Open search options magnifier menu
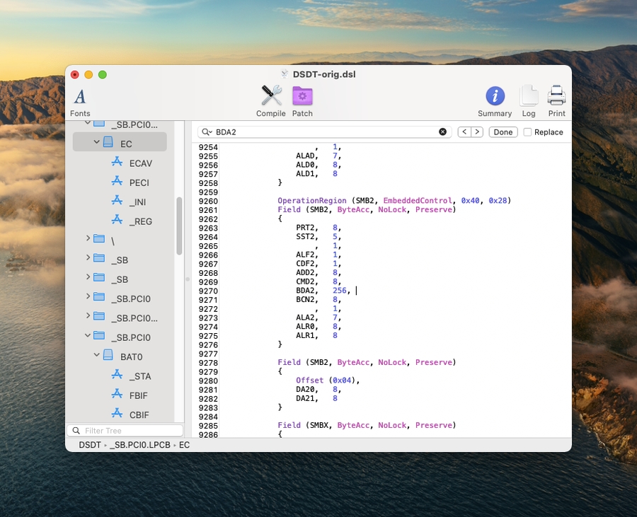 tap(207, 132)
